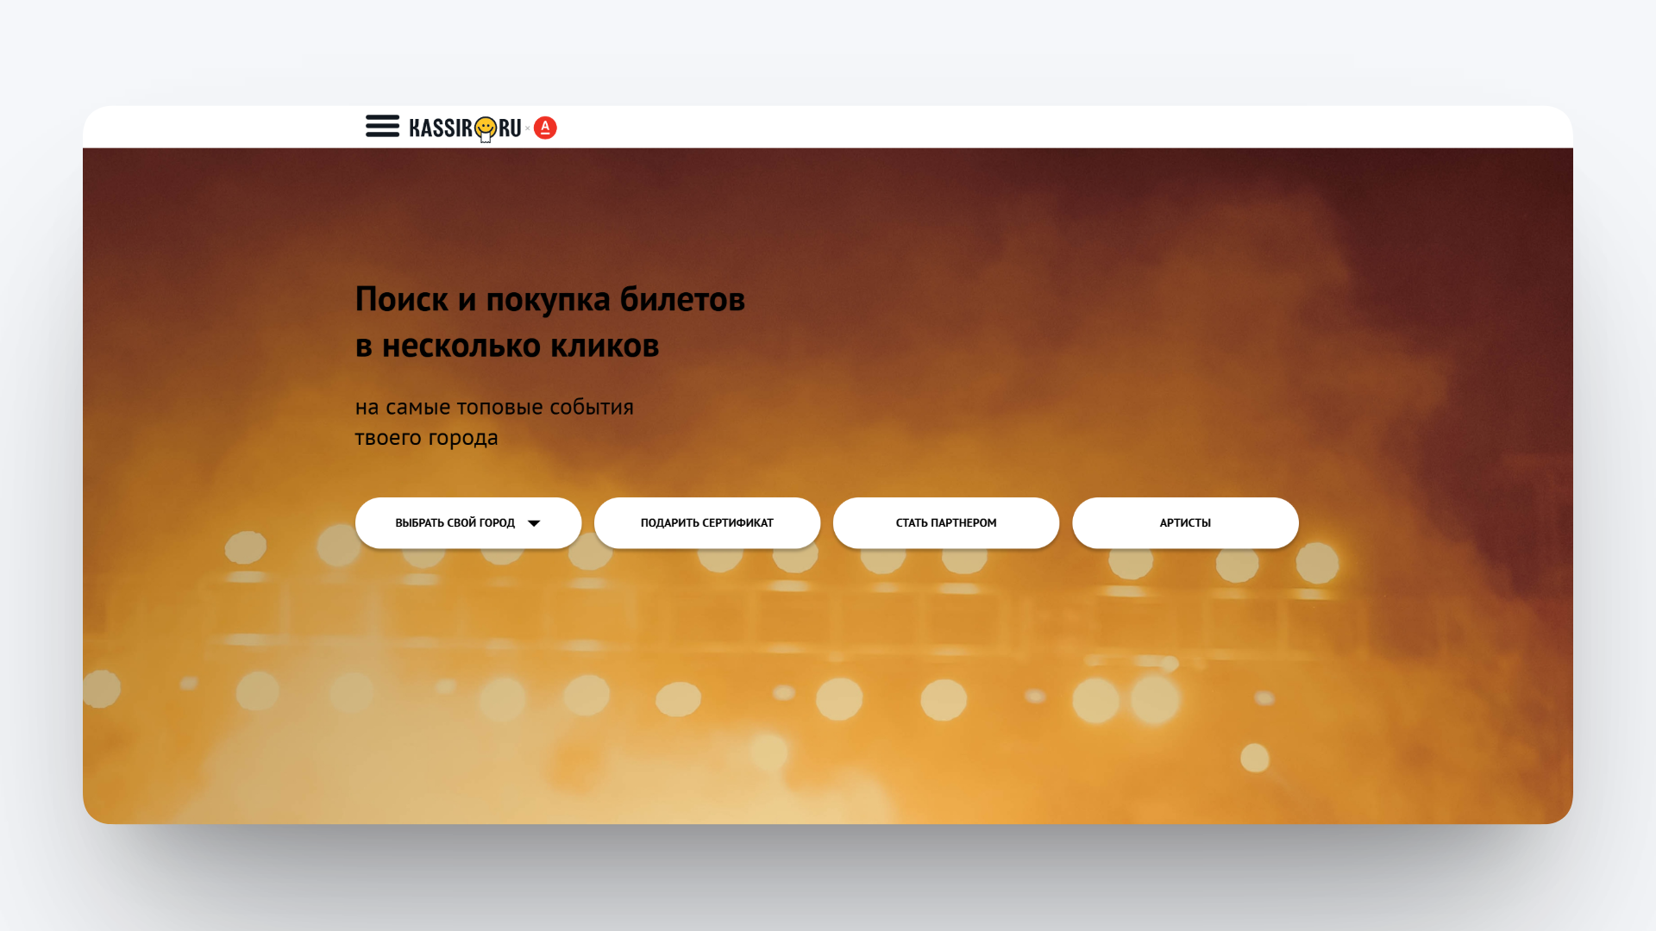
Task: Click the word 'билетов' in heading
Action: tap(681, 299)
